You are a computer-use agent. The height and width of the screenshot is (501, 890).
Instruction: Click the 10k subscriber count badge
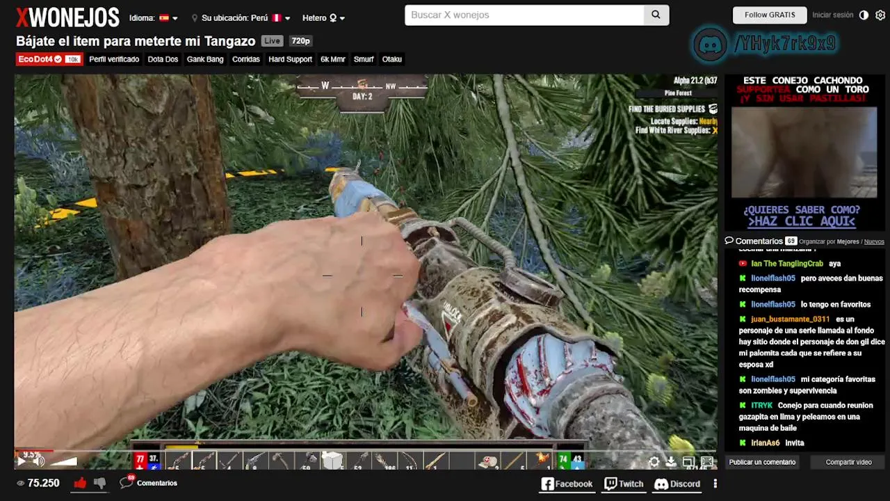[72, 59]
